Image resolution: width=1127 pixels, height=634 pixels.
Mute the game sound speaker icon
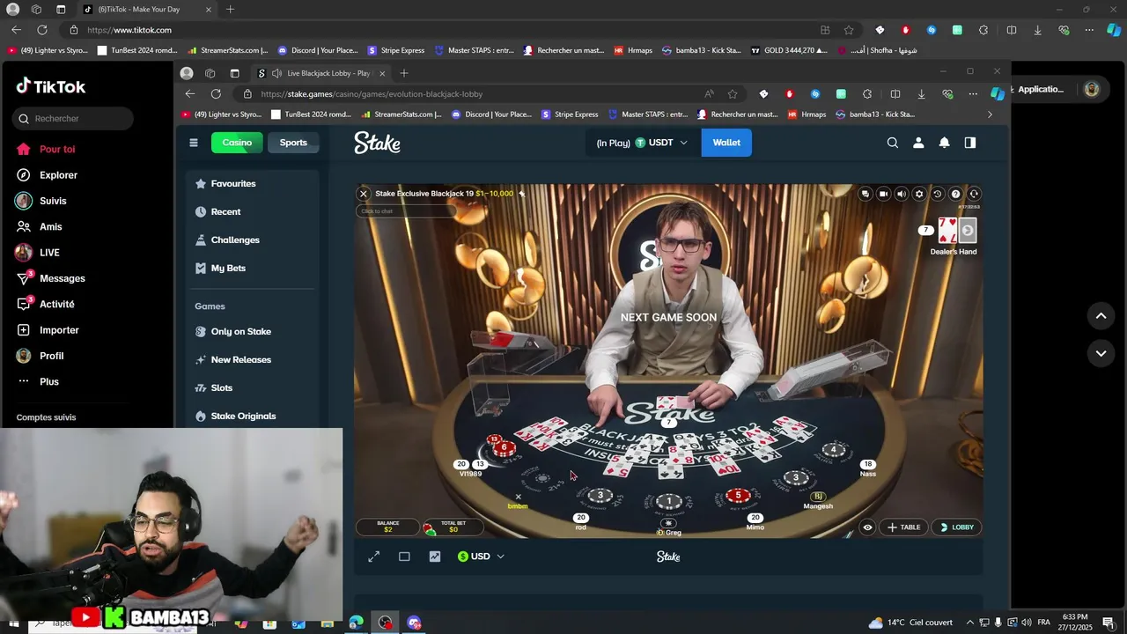pyautogui.click(x=901, y=194)
